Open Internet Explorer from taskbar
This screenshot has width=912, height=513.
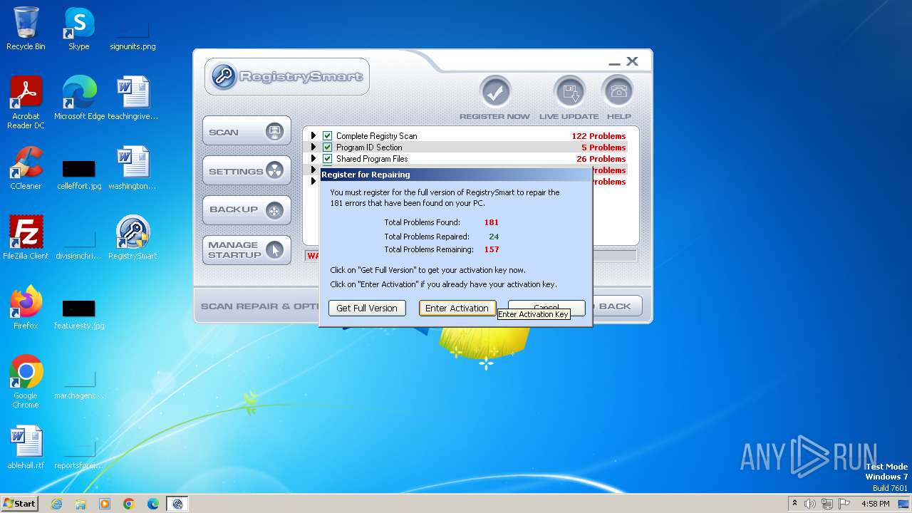click(x=56, y=504)
